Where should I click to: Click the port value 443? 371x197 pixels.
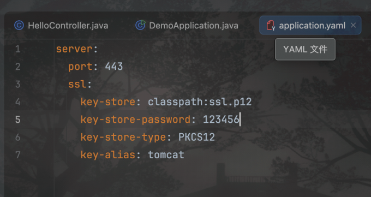coord(114,67)
